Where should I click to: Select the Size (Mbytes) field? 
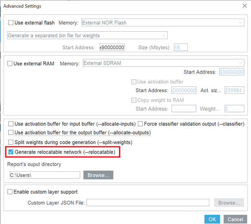pos(181,47)
